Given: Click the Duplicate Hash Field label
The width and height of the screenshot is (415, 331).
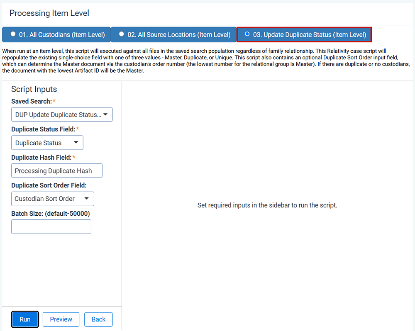Looking at the screenshot, I should (x=41, y=158).
